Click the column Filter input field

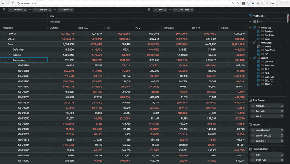point(271,22)
